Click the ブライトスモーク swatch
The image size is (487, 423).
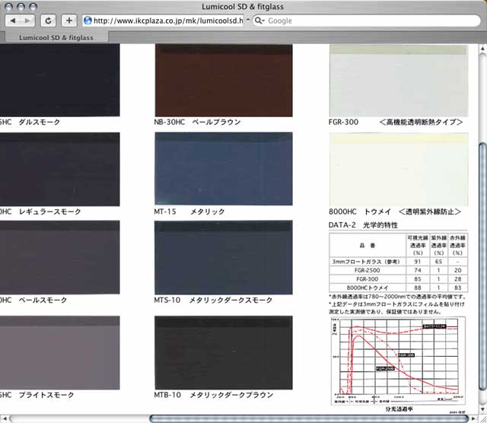(59, 352)
